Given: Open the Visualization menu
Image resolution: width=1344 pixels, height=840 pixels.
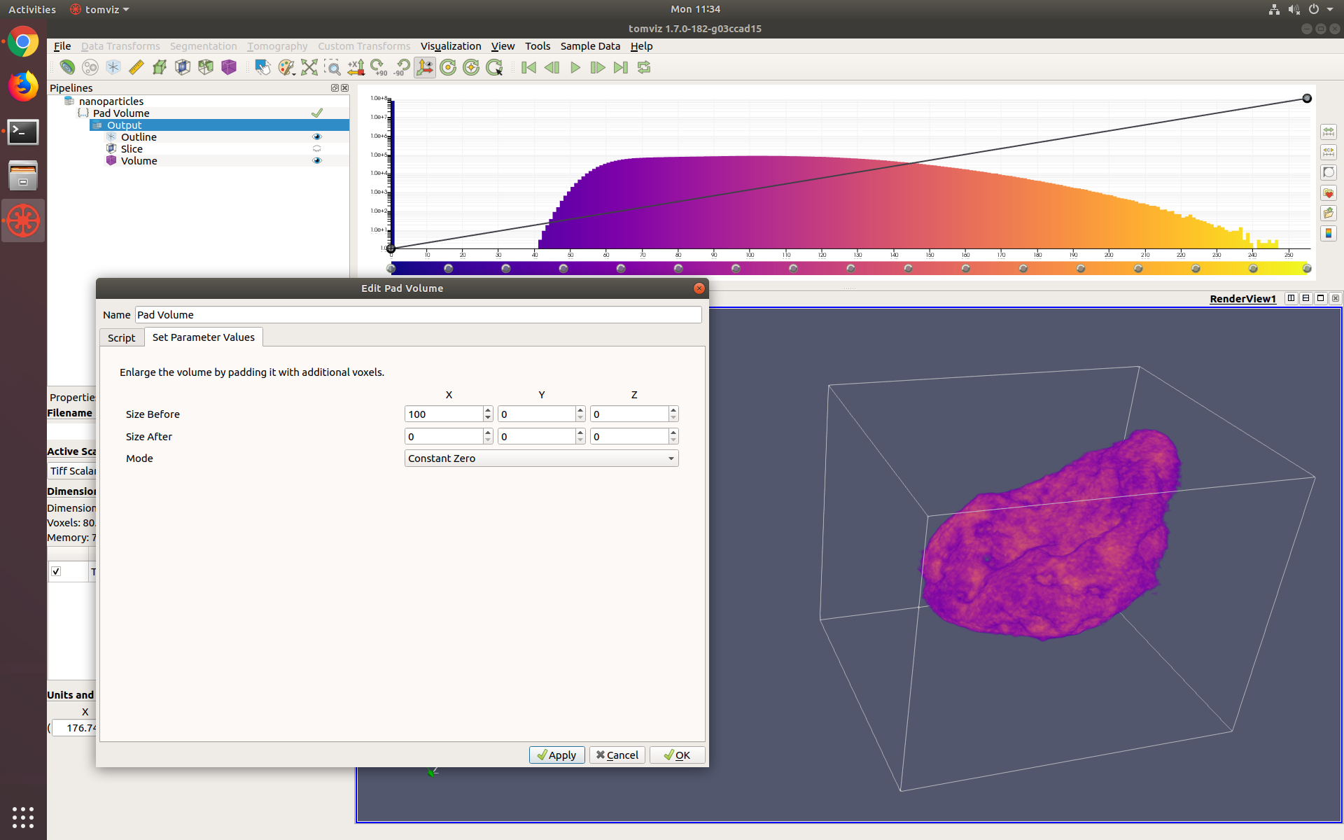Looking at the screenshot, I should [x=450, y=46].
